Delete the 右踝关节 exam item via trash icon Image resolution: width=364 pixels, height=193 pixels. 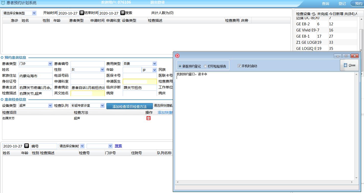coord(149,118)
